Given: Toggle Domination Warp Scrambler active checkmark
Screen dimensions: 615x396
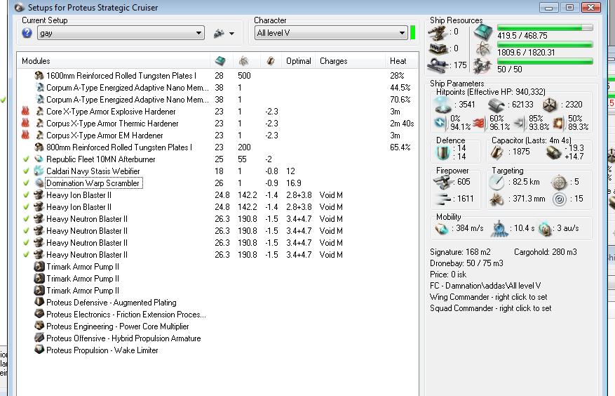Looking at the screenshot, I should point(26,183).
